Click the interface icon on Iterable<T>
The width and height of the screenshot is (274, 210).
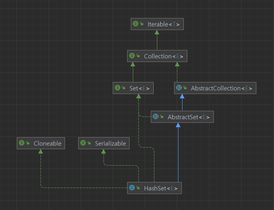coord(136,24)
